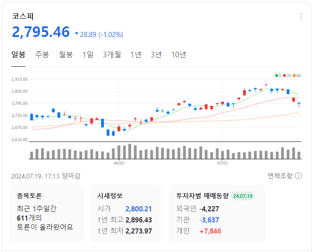
Task: Click the 외국인 value -4,227
Action: pyautogui.click(x=209, y=209)
